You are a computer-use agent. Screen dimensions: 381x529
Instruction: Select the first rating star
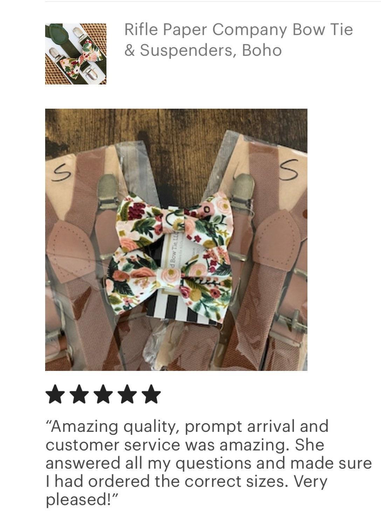coord(56,395)
